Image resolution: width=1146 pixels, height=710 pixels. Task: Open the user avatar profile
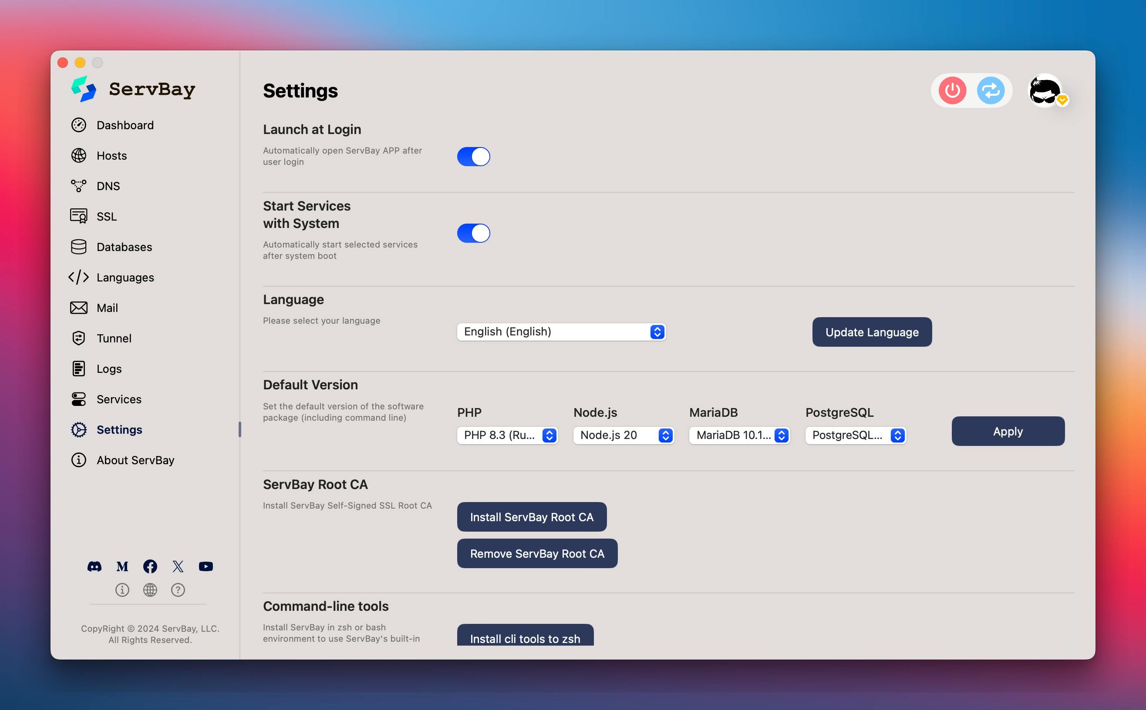coord(1045,90)
